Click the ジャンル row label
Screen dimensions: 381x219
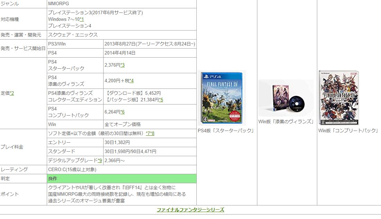[x=10, y=4]
